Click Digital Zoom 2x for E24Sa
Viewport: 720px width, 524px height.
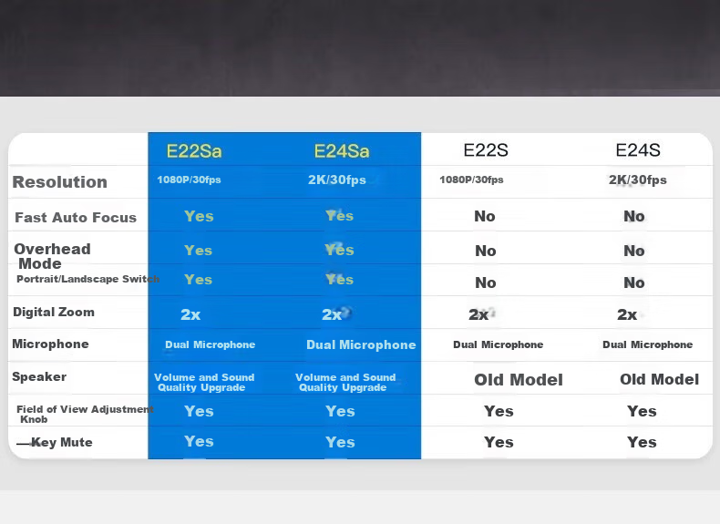[x=332, y=314]
